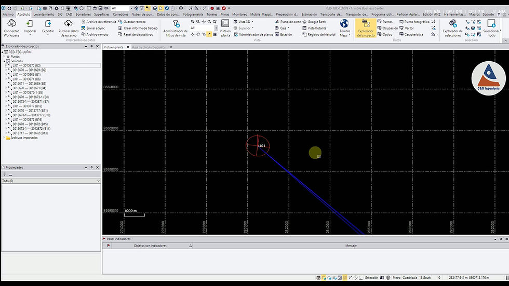This screenshot has width=509, height=286.
Task: Open Publicar datos de escaneo
Action: 68,28
